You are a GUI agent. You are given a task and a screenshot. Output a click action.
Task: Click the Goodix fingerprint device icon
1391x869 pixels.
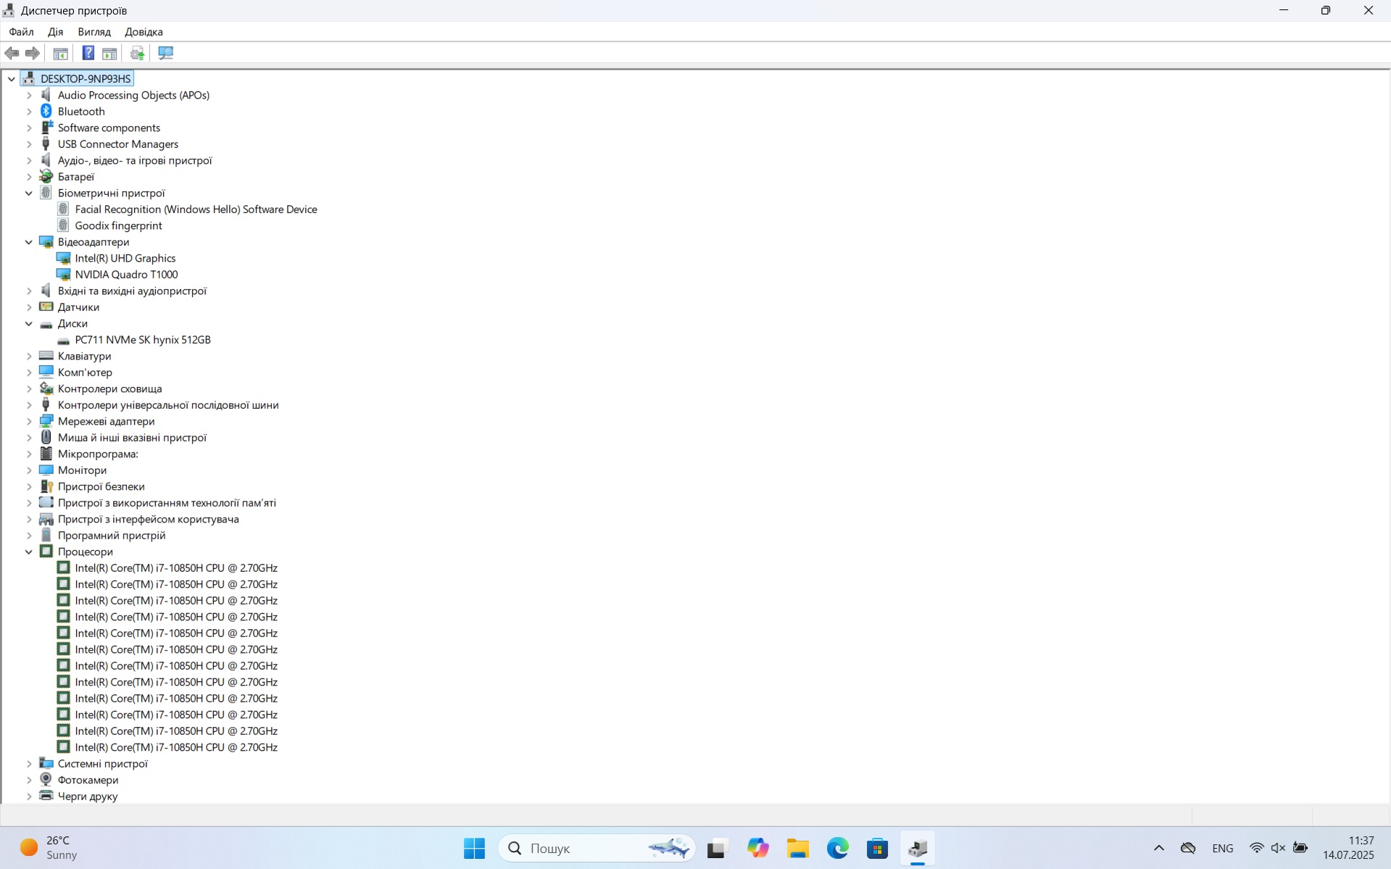point(63,225)
